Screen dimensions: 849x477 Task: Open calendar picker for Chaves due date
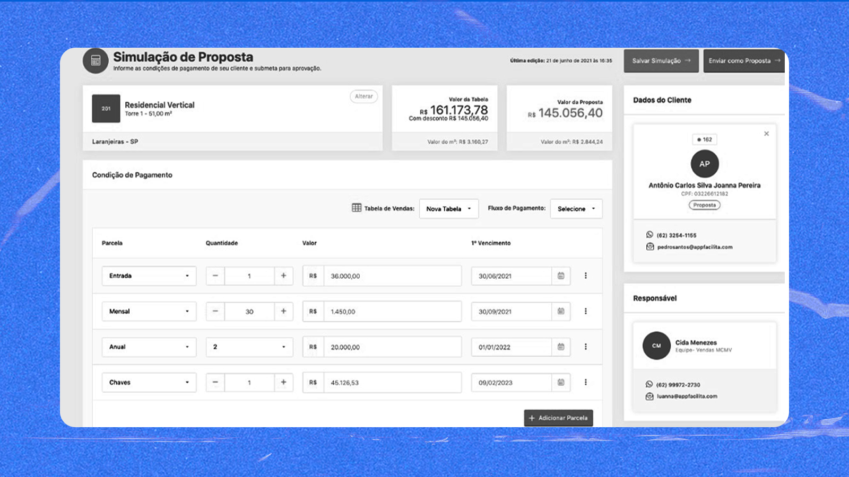(561, 382)
